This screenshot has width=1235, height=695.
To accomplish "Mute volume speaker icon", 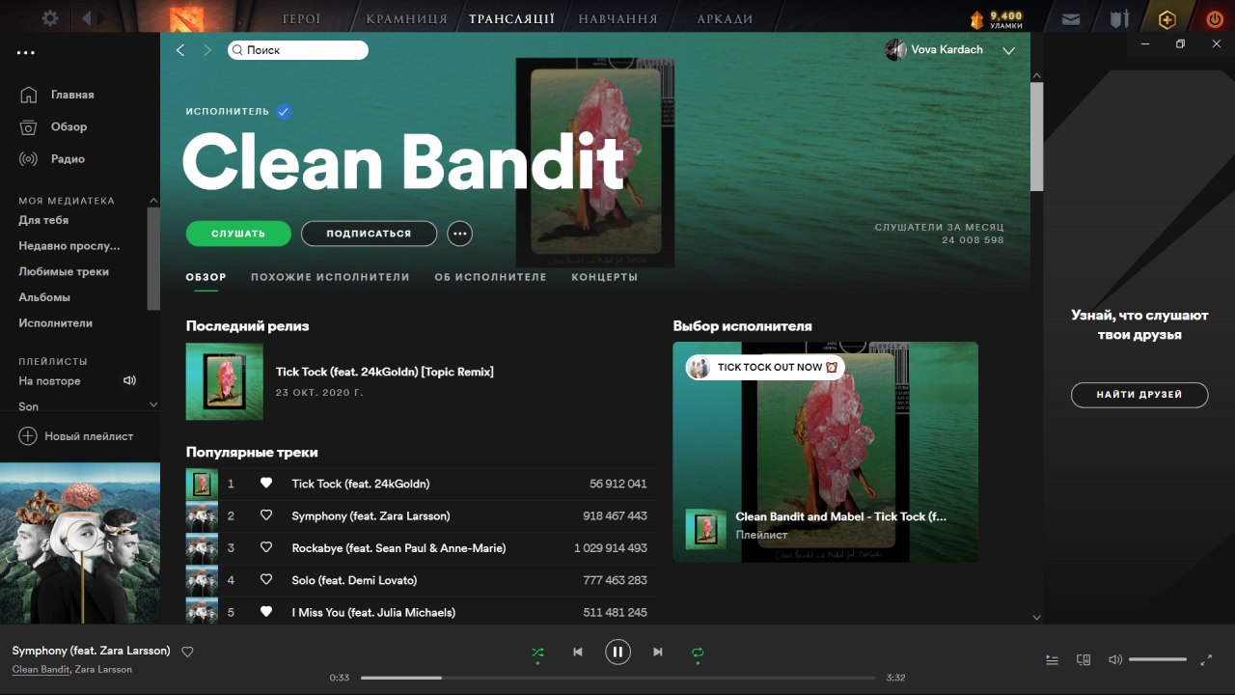I will [1115, 660].
